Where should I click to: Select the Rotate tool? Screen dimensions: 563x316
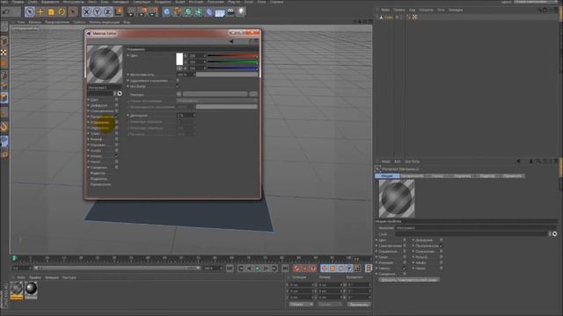click(x=62, y=11)
